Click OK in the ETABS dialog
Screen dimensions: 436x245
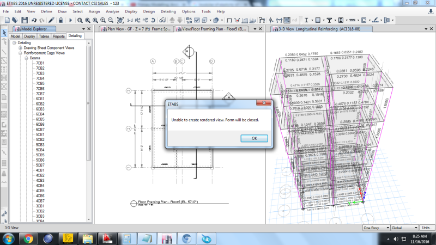click(x=254, y=138)
